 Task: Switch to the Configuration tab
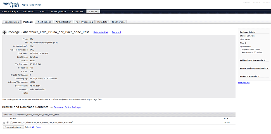[x=11, y=22]
